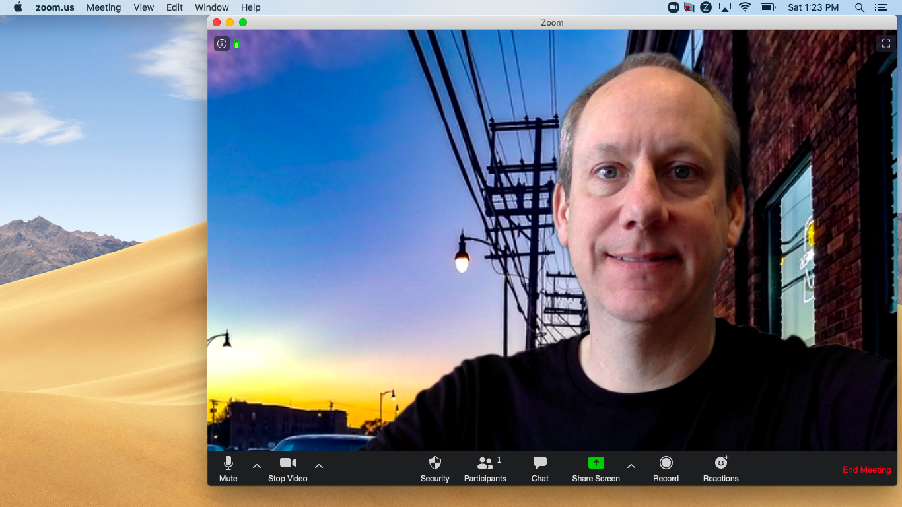Image resolution: width=902 pixels, height=507 pixels.
Task: Enter fullscreen view
Action: (885, 44)
